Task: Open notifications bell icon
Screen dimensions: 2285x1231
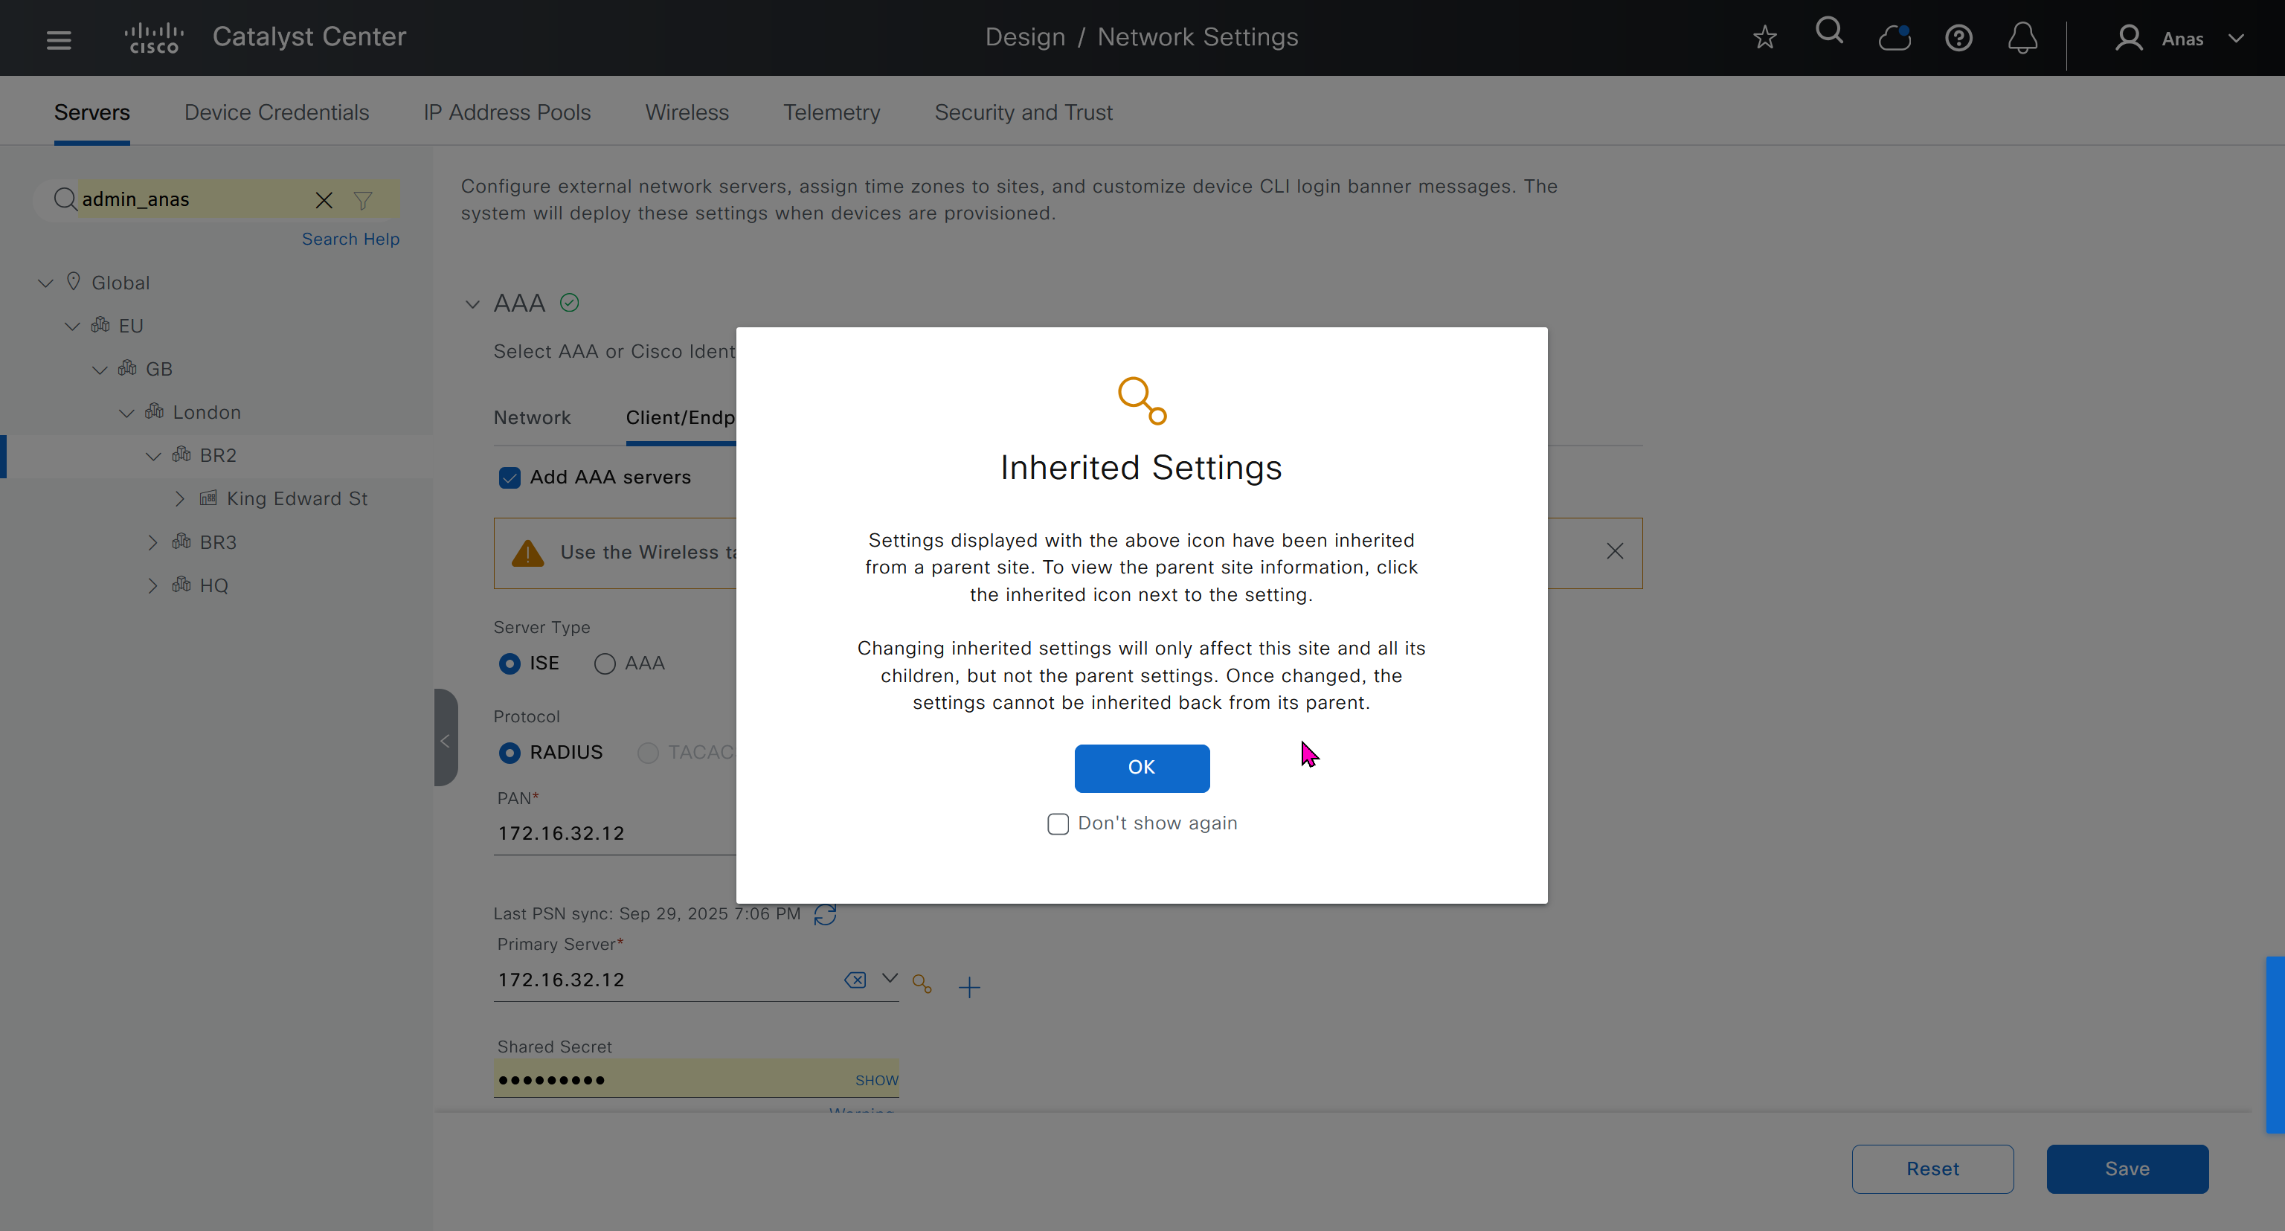Action: 2022,38
